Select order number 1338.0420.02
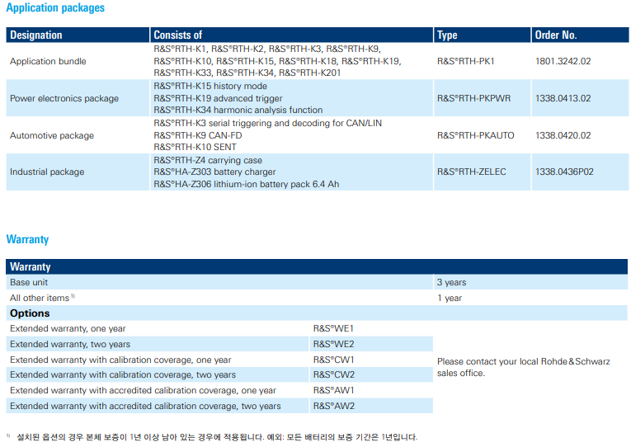Screen dimensions: 631x447 [563, 135]
